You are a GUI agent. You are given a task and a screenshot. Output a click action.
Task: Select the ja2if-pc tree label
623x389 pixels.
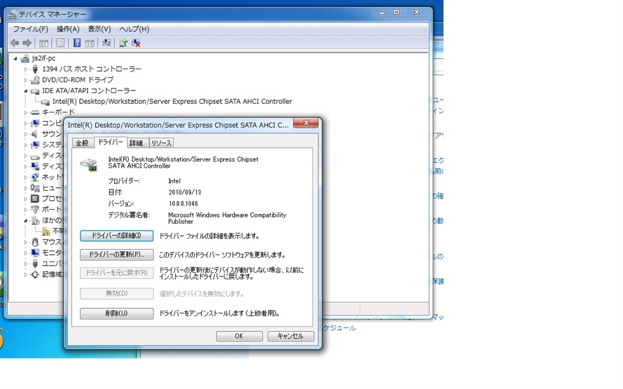(x=44, y=58)
